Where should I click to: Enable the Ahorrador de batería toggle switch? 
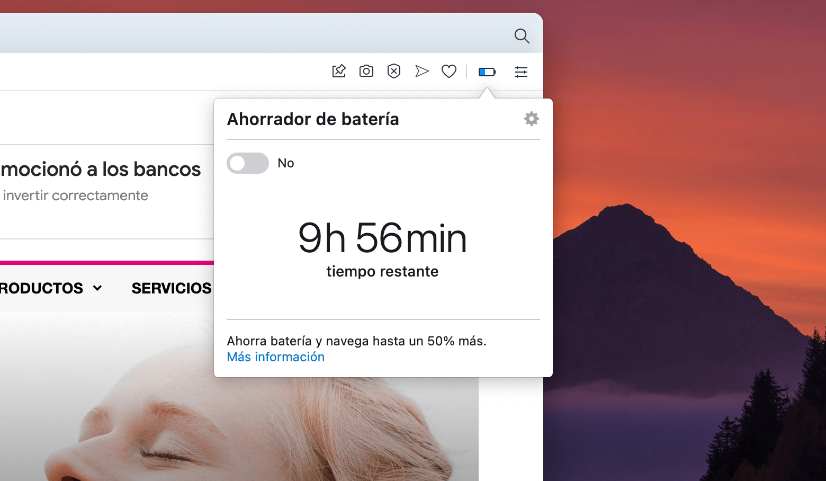coord(247,163)
